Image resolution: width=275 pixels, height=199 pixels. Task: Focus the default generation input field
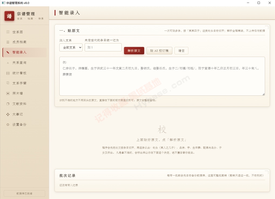103,47
